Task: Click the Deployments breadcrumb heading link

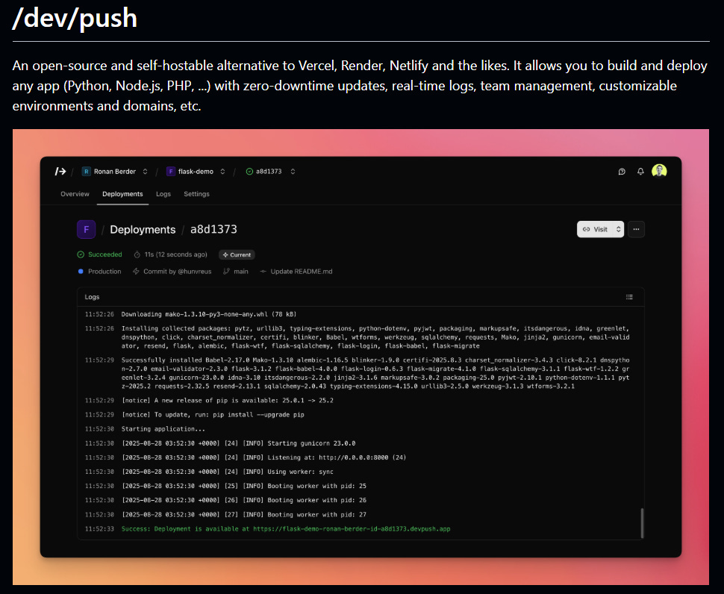Action: (143, 229)
